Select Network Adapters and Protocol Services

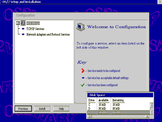click(x=48, y=34)
